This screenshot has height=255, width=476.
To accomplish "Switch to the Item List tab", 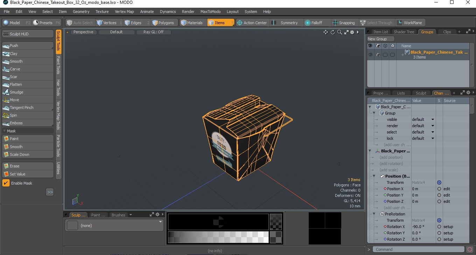I will [x=380, y=32].
